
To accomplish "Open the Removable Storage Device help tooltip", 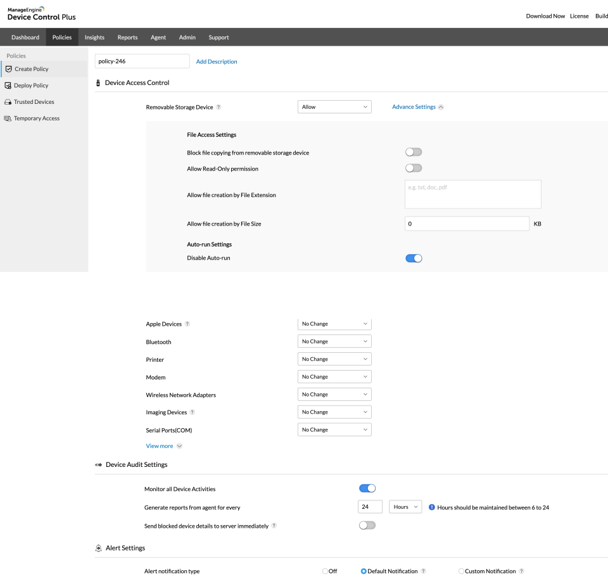I will 218,106.
